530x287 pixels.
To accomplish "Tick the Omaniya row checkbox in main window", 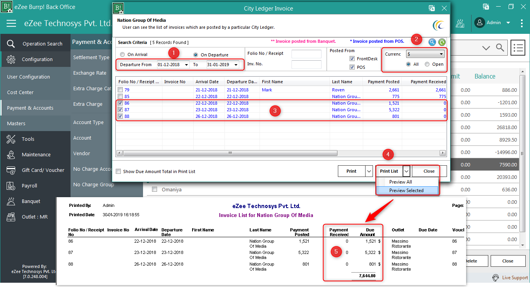I will [x=154, y=189].
